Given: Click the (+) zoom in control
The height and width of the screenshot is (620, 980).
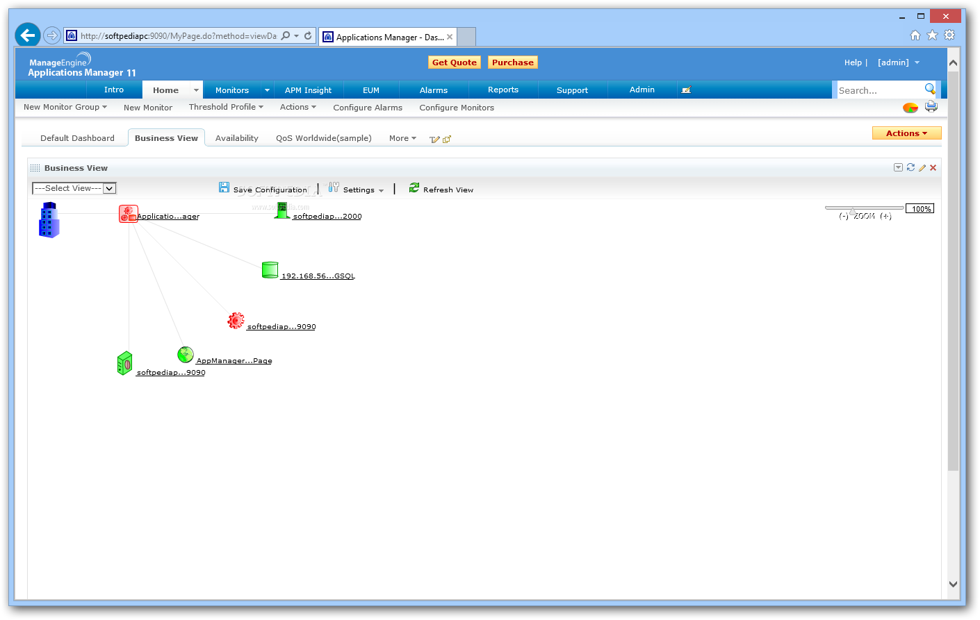Looking at the screenshot, I should point(886,216).
